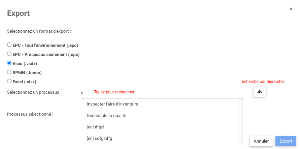Screen dimensions: 300x149
Task: Click the "Processus sélectionné :" label
Action: [x=30, y=114]
